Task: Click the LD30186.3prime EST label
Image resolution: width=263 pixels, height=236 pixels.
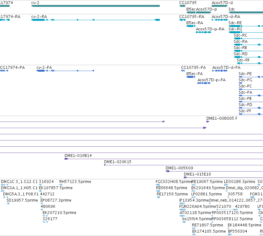Action: 240,182
